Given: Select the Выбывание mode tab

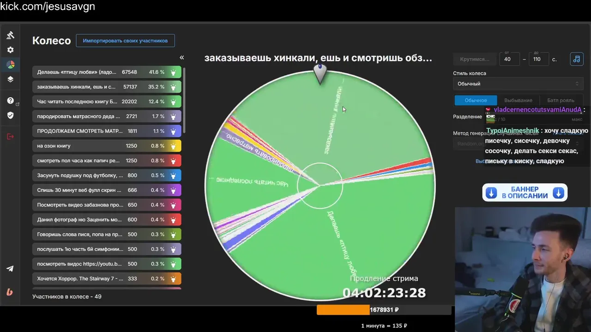Looking at the screenshot, I should 518,100.
